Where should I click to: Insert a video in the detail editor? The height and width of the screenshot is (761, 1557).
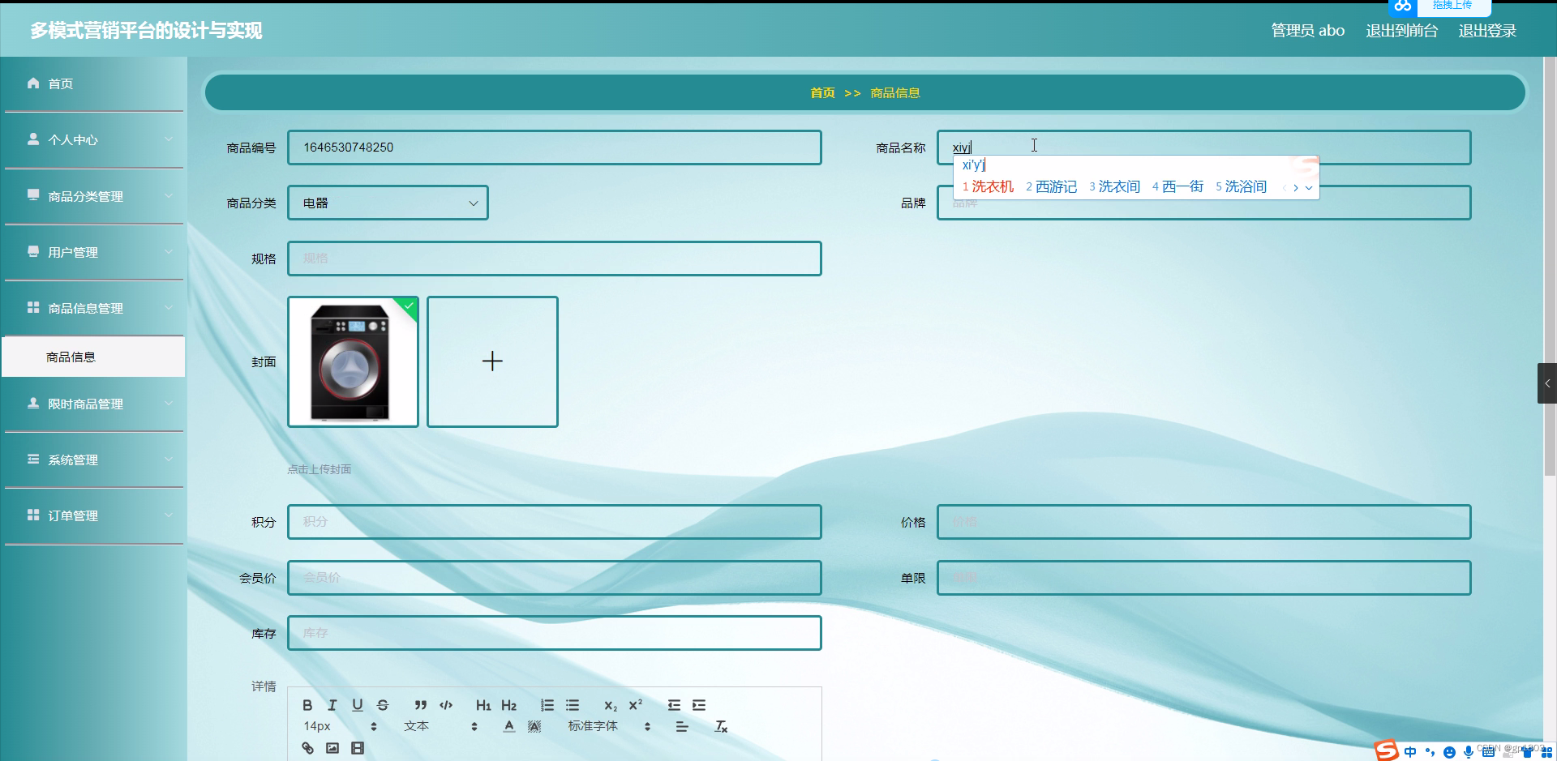(357, 748)
